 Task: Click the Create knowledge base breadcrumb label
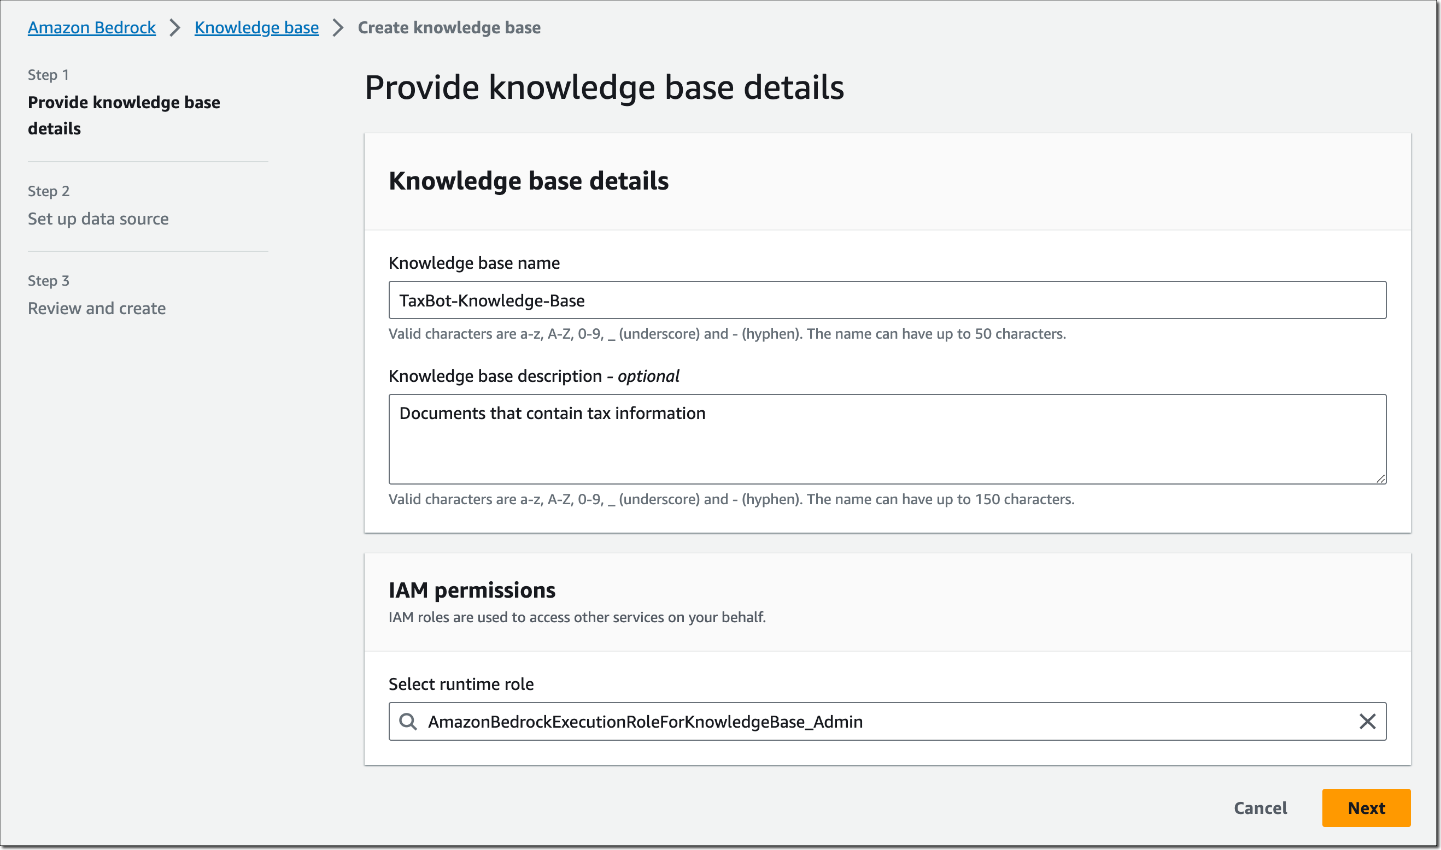(x=448, y=27)
